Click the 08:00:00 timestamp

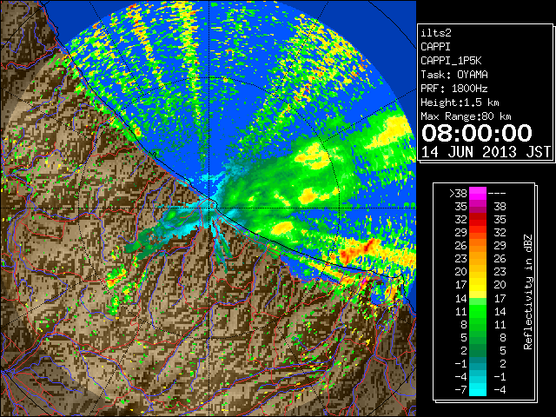tap(477, 133)
